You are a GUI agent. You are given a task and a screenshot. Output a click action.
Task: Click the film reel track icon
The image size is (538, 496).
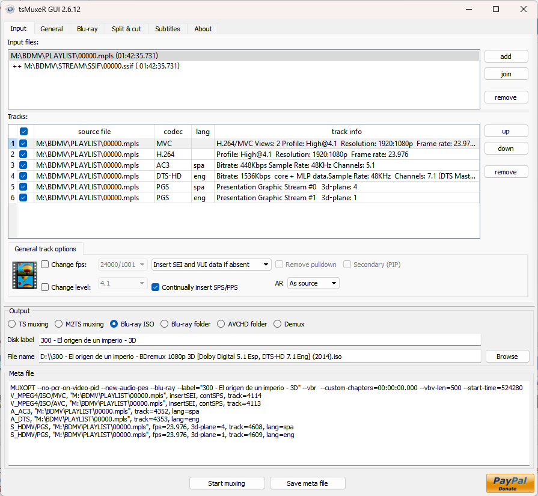click(x=25, y=275)
